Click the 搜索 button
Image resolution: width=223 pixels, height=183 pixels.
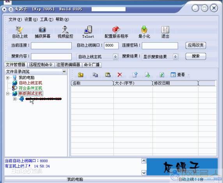click(196, 56)
